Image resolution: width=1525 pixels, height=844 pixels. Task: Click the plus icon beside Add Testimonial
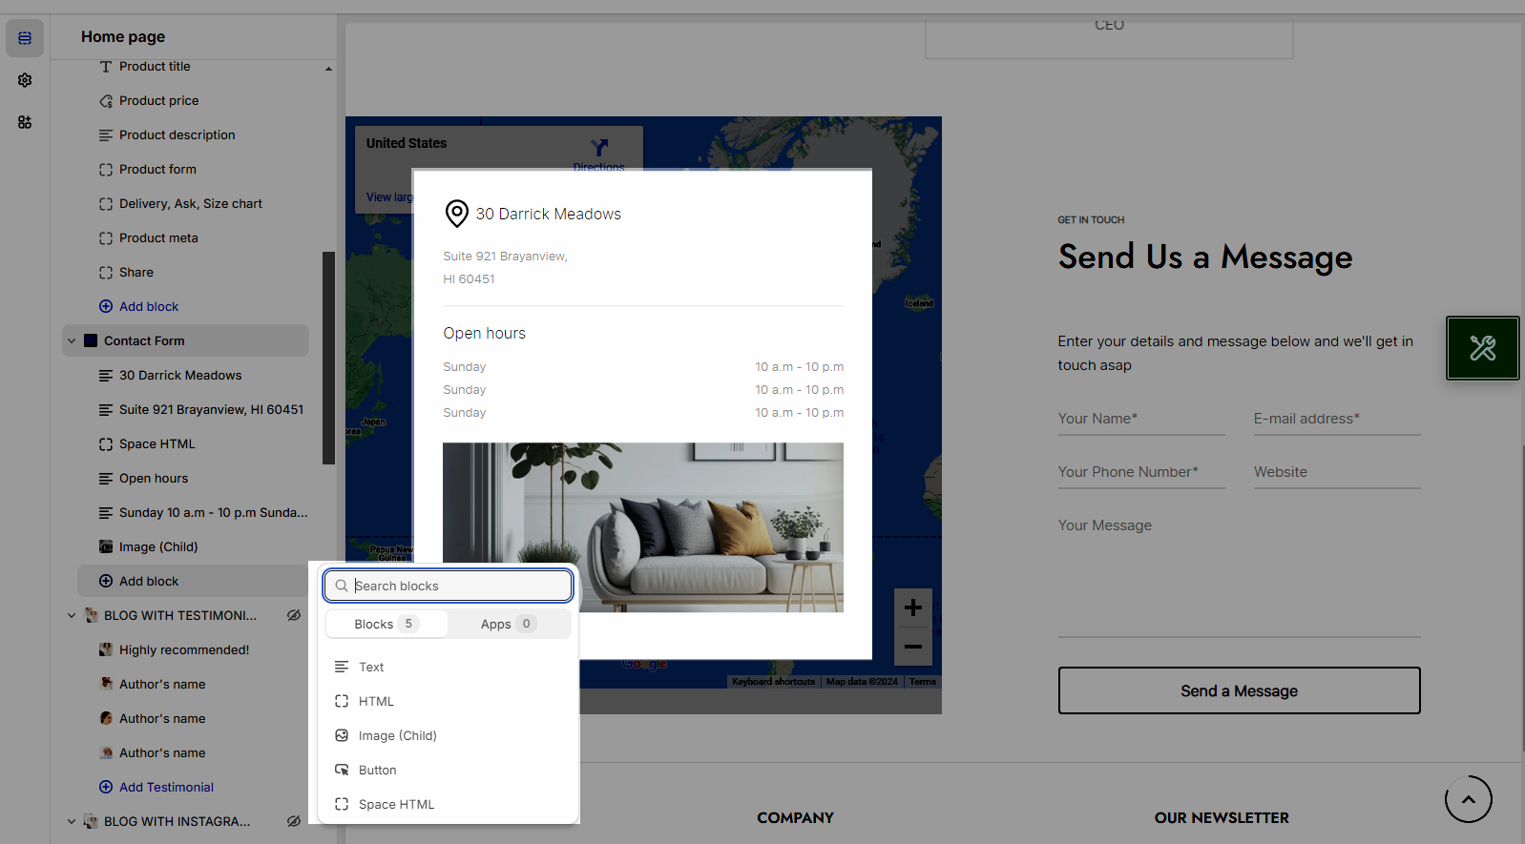(106, 788)
